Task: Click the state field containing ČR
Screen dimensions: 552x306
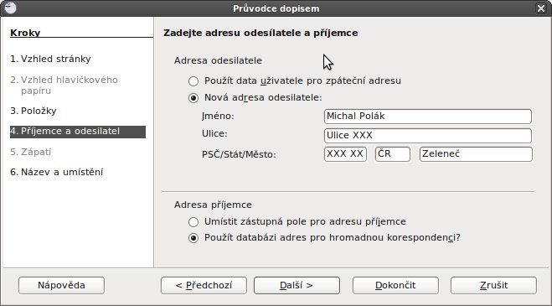Action: click(x=393, y=154)
